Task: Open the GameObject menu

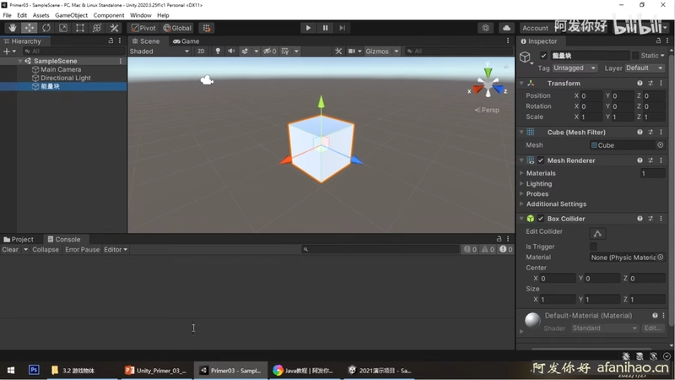Action: [x=71, y=15]
